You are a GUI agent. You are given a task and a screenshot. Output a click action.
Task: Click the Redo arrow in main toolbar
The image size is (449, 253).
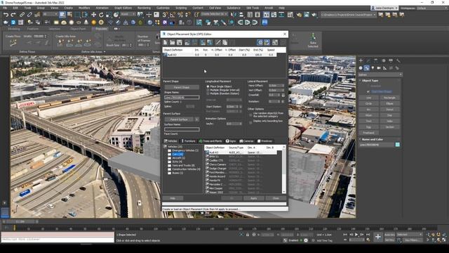click(13, 14)
